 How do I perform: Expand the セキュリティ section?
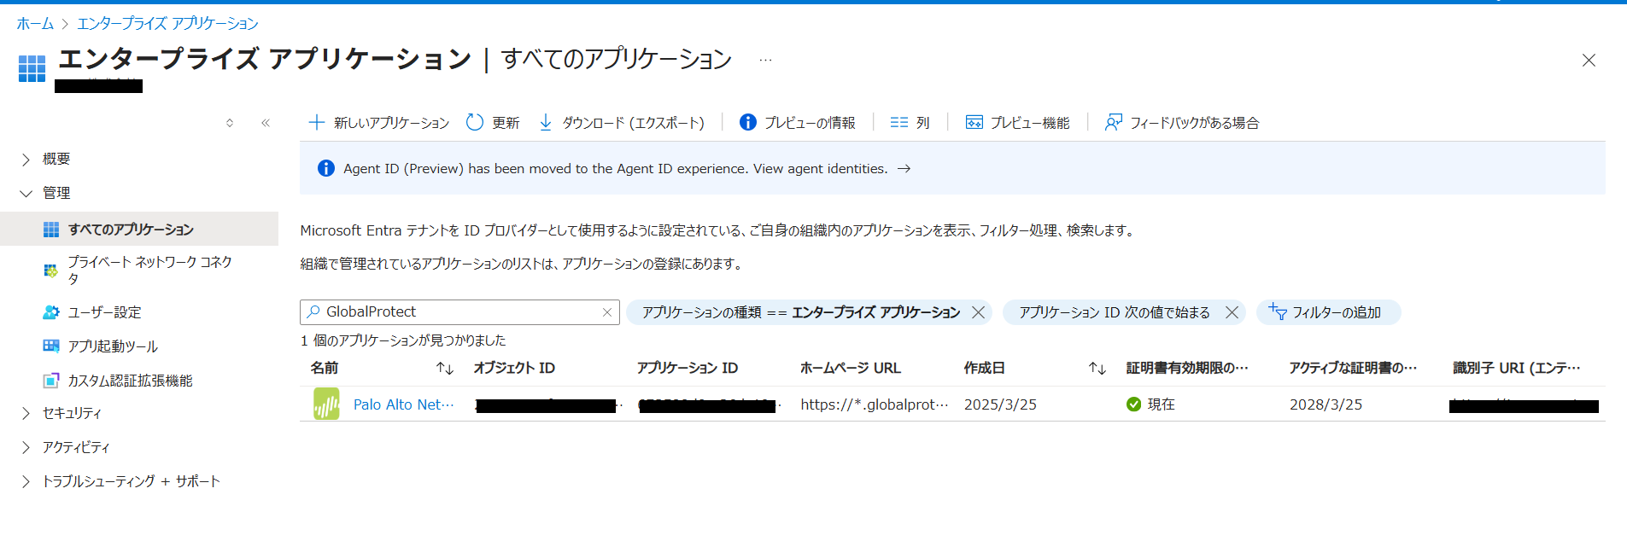pos(26,413)
